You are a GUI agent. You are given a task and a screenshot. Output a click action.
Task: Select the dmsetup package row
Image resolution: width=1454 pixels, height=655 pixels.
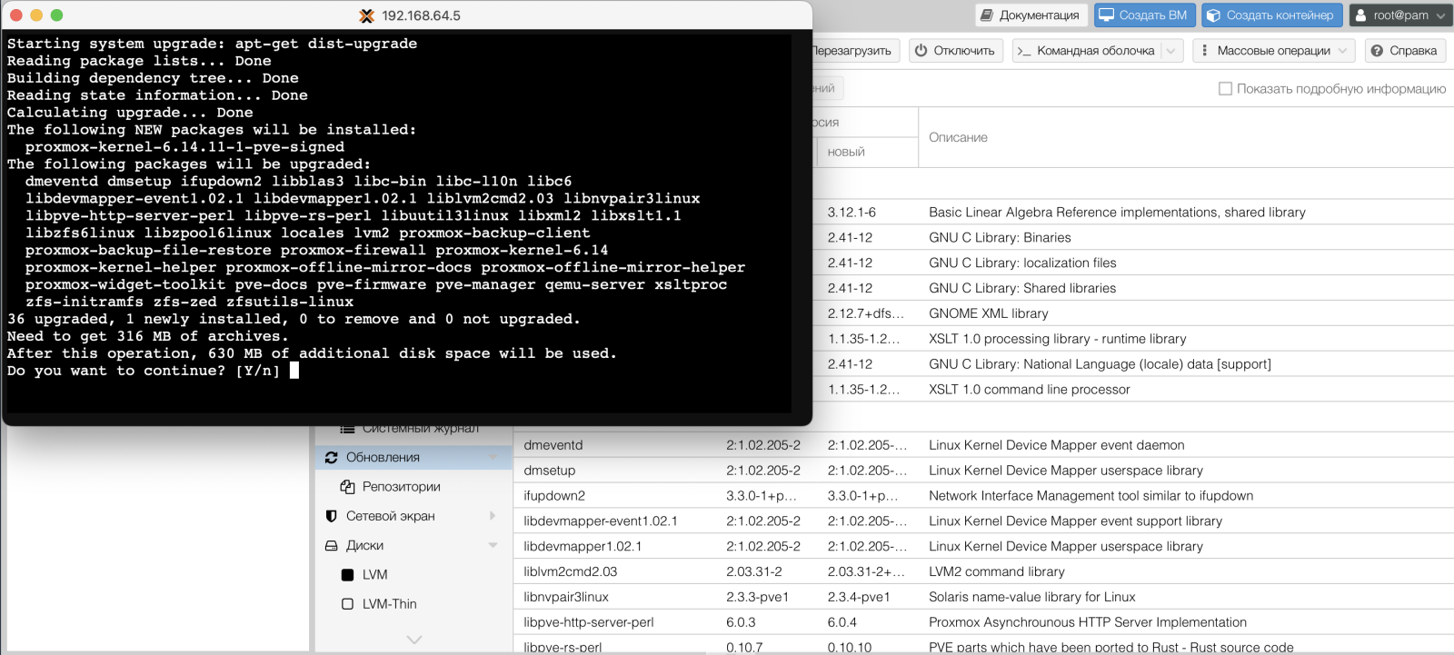click(983, 471)
